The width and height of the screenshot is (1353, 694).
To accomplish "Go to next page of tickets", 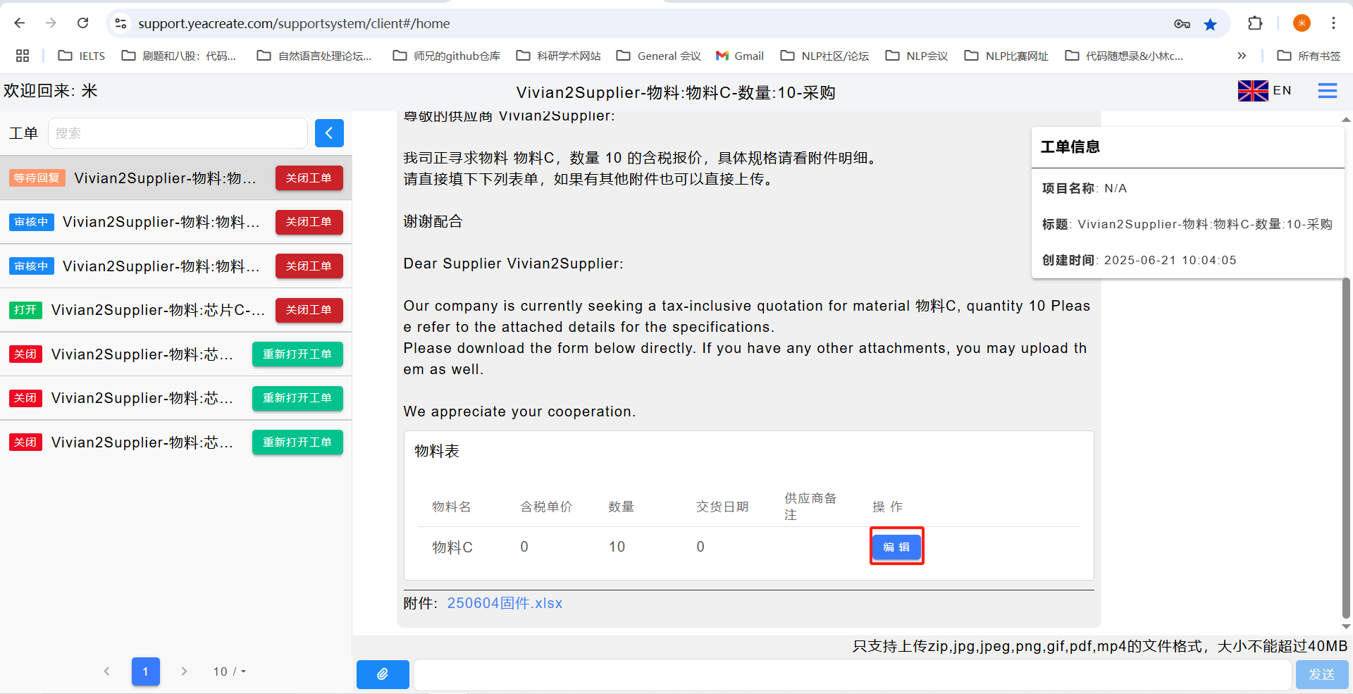I will pos(184,671).
